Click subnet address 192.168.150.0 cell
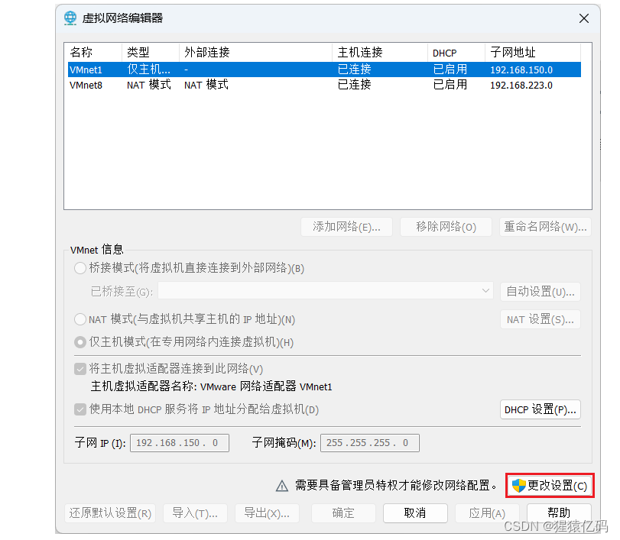 tap(521, 70)
